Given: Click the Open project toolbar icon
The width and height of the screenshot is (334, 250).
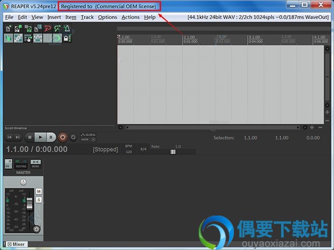Looking at the screenshot, I should tap(18, 29).
